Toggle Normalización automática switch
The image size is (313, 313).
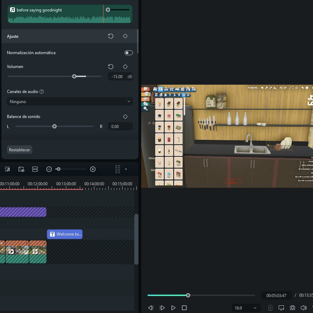(128, 53)
